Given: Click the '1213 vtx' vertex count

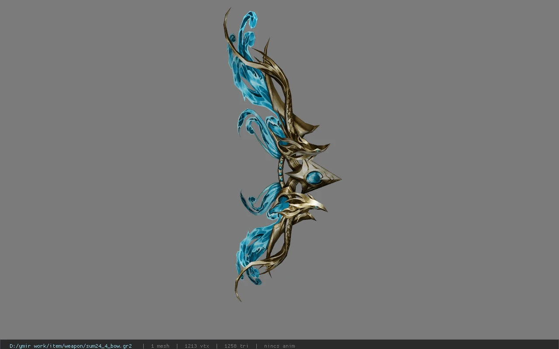Looking at the screenshot, I should pyautogui.click(x=197, y=346).
